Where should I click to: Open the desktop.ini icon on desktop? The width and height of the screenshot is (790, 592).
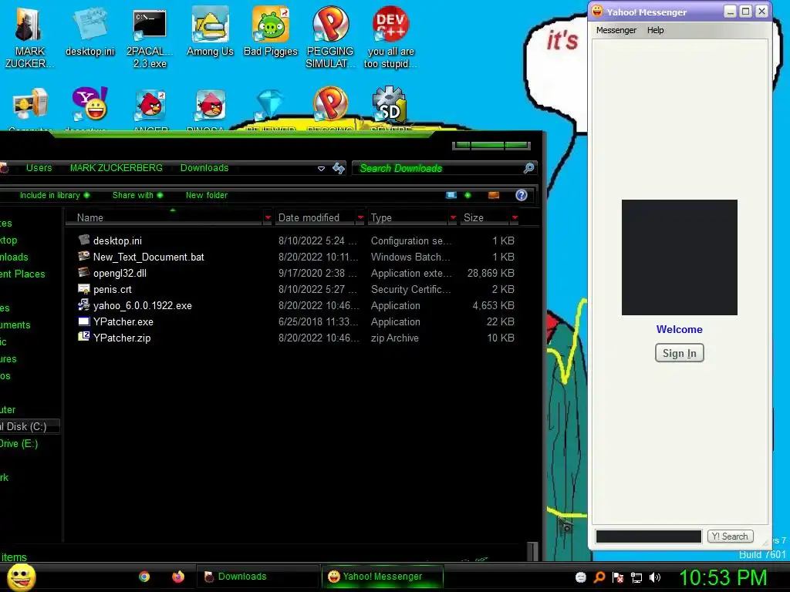coord(89,32)
